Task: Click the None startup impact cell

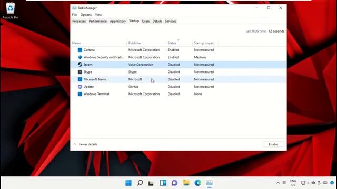Action: (198, 94)
